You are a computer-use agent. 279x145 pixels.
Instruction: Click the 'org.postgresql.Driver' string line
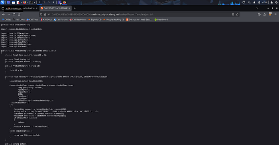[30, 88]
